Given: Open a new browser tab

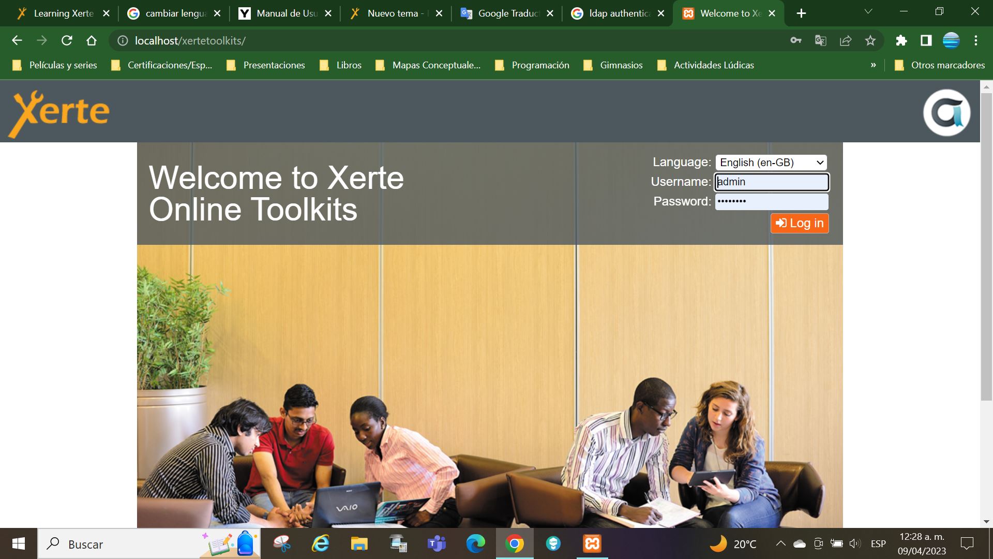Looking at the screenshot, I should click(x=801, y=13).
